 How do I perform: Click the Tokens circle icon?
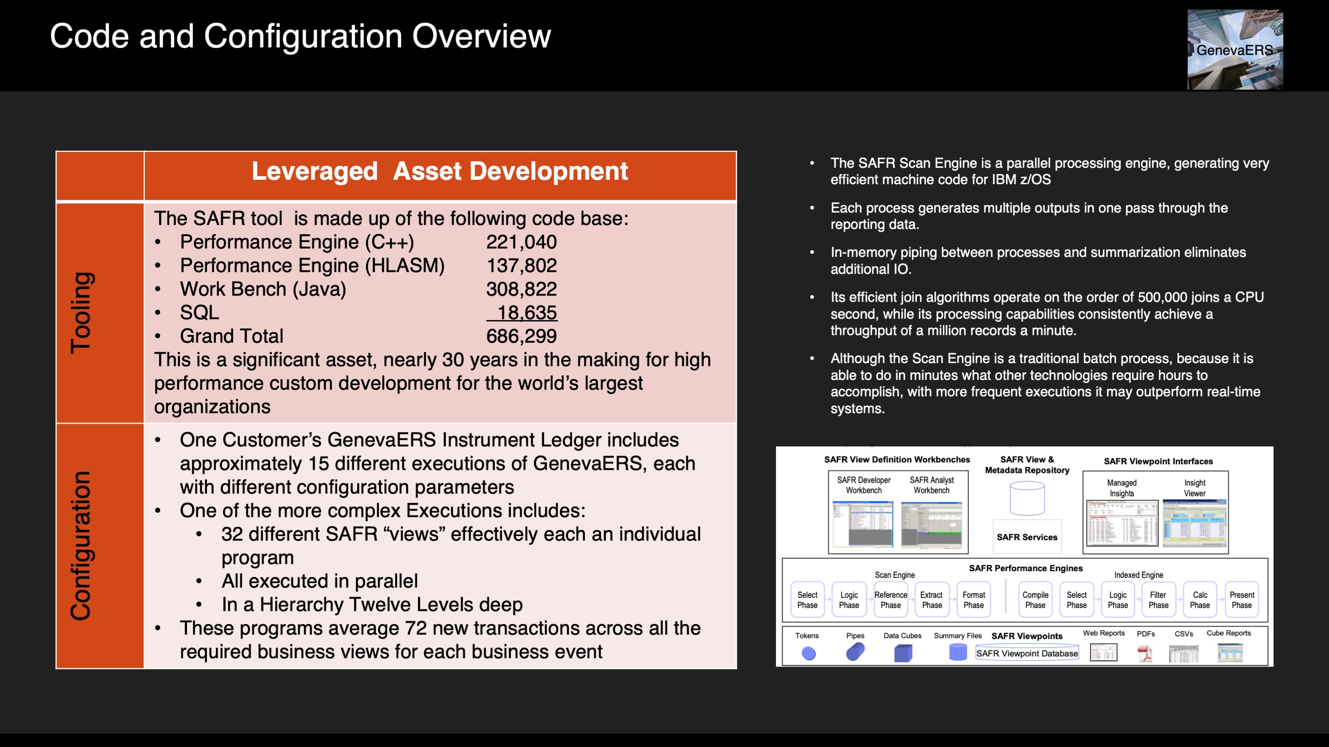click(x=808, y=653)
